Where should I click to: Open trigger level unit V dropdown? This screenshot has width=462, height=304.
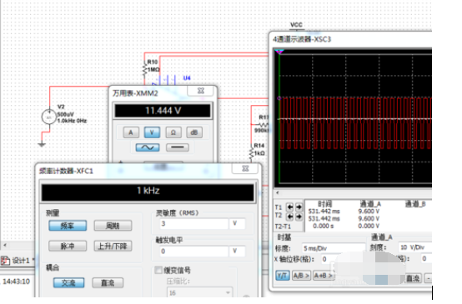click(x=237, y=251)
